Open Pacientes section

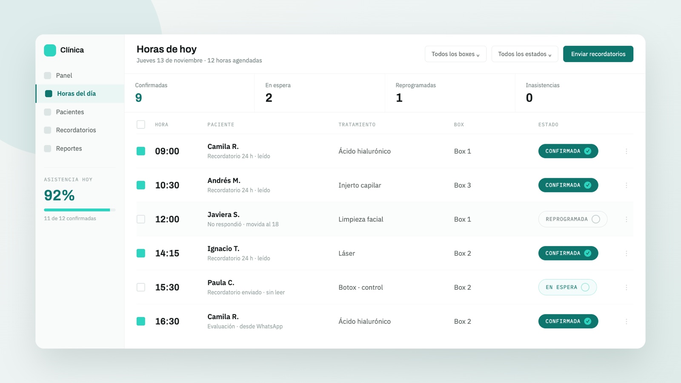coord(80,112)
